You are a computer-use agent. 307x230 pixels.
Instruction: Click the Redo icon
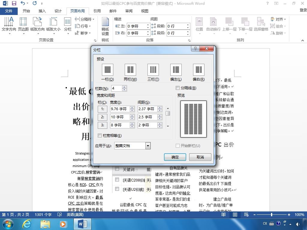35,3
